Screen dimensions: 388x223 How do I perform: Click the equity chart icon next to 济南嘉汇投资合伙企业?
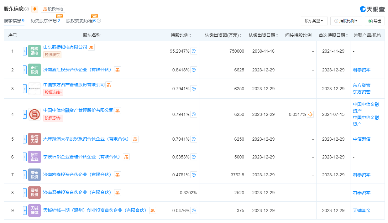click(x=117, y=70)
